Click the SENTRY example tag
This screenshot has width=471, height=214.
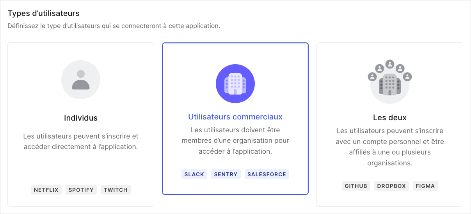coord(226,174)
